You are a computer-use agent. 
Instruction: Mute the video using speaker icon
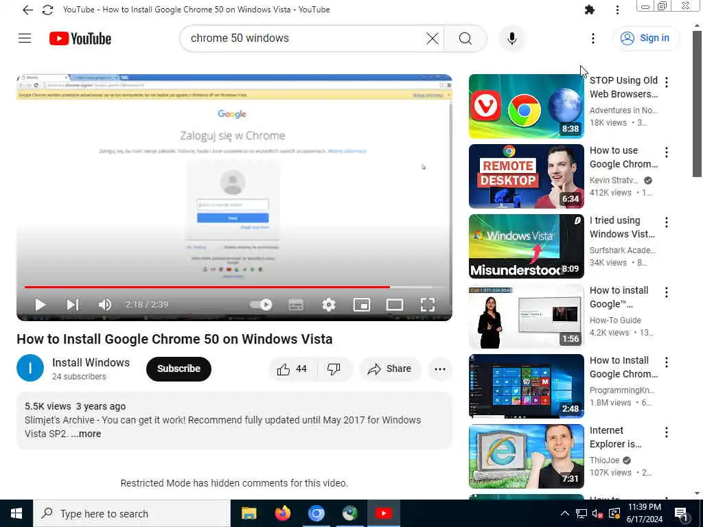pos(104,305)
